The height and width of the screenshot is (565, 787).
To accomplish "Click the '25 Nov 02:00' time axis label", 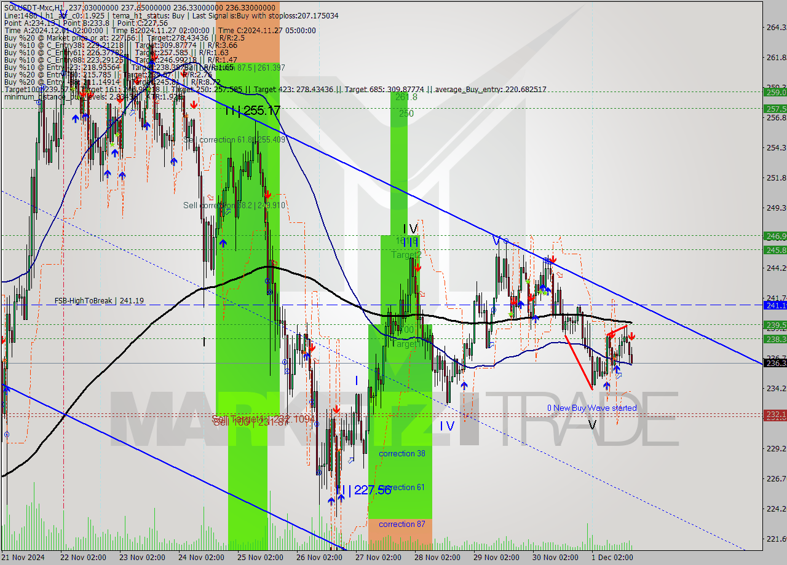I will point(260,558).
